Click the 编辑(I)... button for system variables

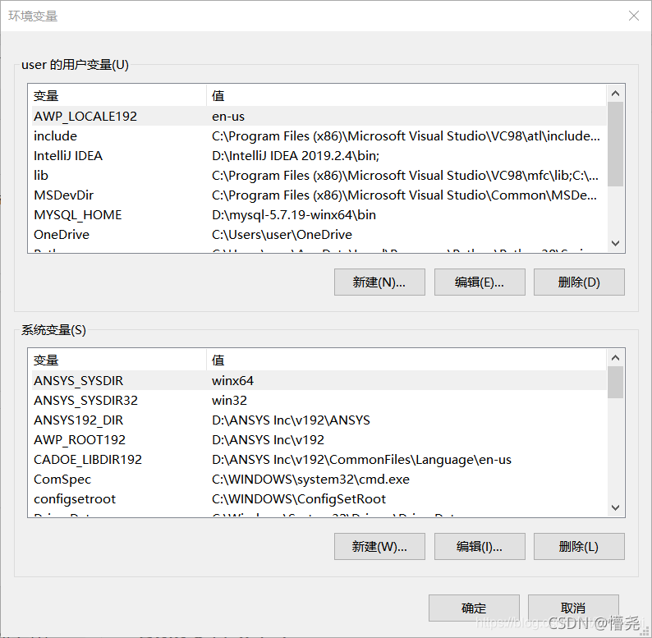coord(480,547)
